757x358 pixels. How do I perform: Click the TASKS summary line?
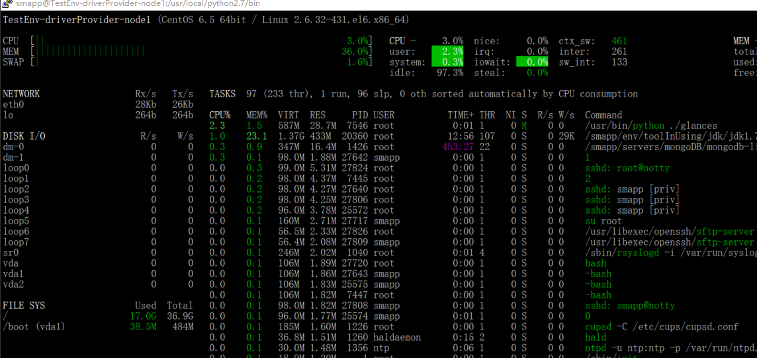[423, 93]
